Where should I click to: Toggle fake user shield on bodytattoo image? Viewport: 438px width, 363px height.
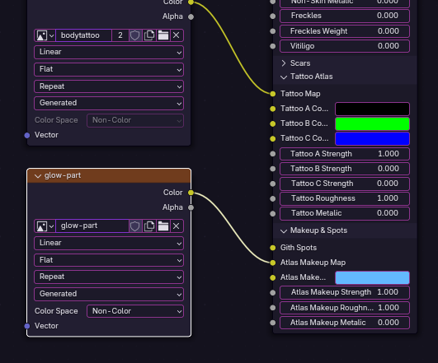pyautogui.click(x=135, y=35)
